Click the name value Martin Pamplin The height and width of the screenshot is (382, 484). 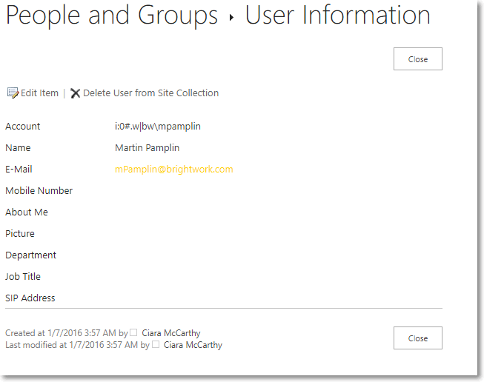click(x=147, y=148)
